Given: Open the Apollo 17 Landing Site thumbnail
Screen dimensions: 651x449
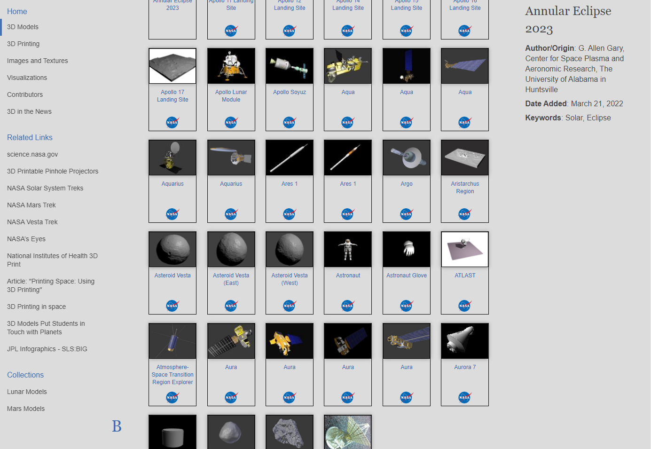Looking at the screenshot, I should (x=173, y=66).
